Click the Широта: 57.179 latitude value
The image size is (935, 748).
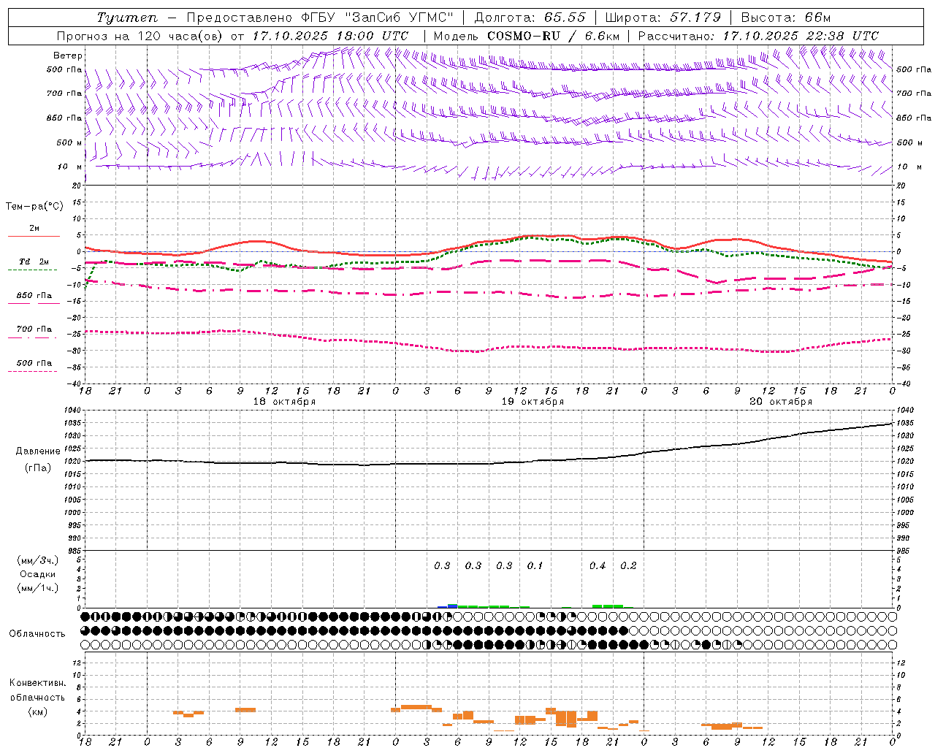663,18
